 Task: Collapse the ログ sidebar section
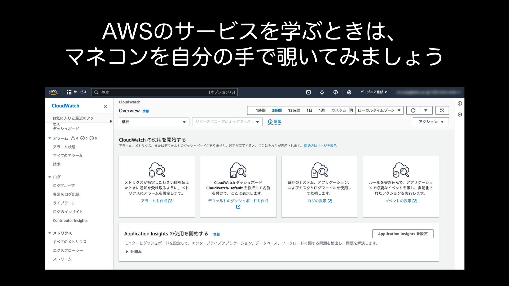click(50, 177)
